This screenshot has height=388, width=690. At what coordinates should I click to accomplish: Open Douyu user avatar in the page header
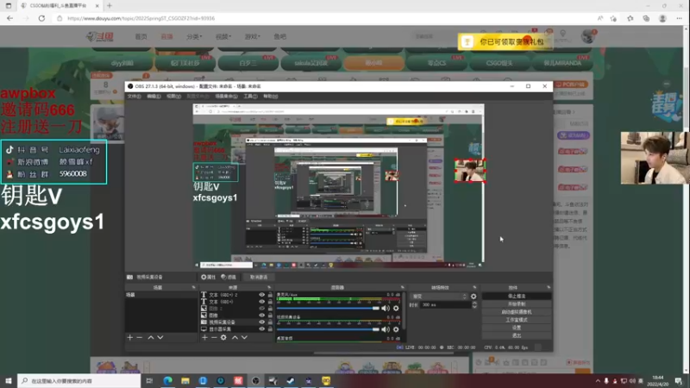click(x=587, y=36)
